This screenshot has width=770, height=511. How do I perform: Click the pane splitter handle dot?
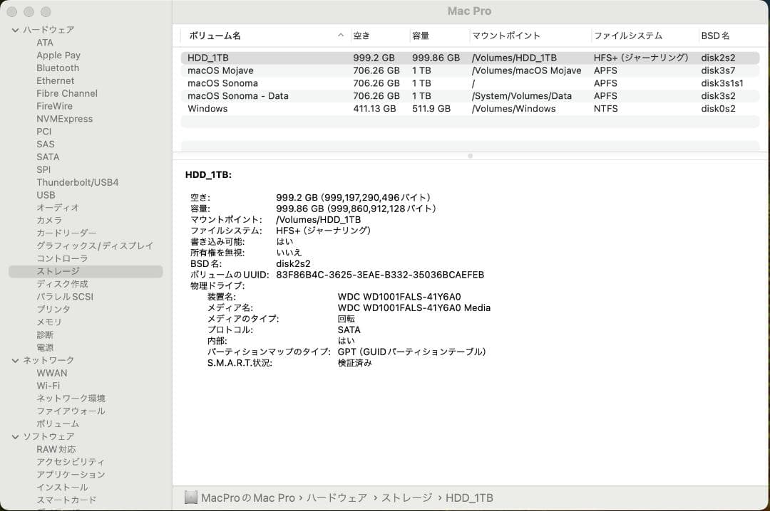(x=470, y=156)
